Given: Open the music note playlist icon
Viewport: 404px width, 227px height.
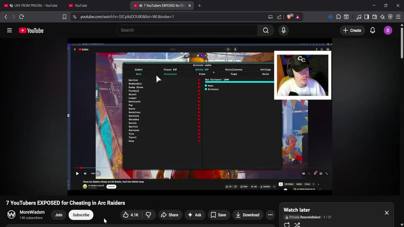Looking at the screenshot, I should (x=359, y=17).
